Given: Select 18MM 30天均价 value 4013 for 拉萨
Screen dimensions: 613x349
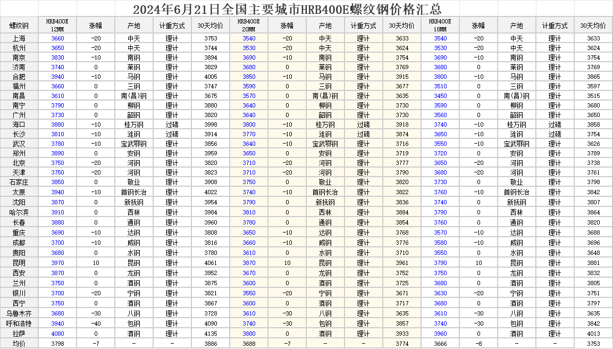Looking at the screenshot, I should click(593, 334).
